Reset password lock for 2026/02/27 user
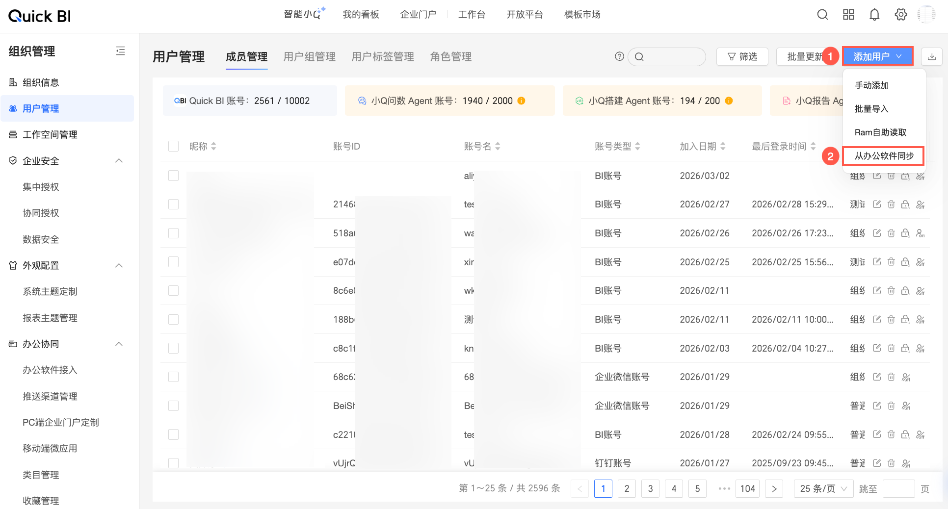Viewport: 948px width, 509px height. 905,204
